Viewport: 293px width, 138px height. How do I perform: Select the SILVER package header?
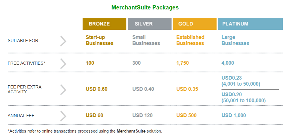150,24
